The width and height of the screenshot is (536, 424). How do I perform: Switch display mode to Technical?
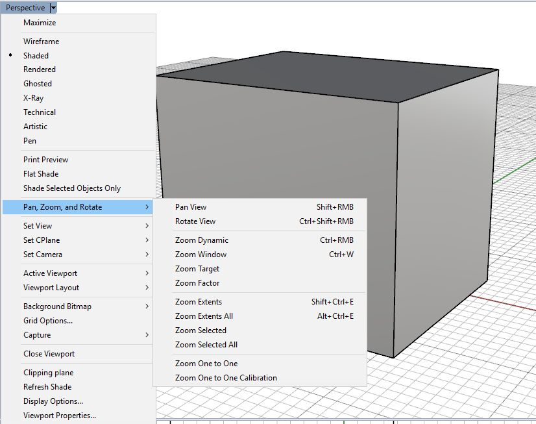79,112
